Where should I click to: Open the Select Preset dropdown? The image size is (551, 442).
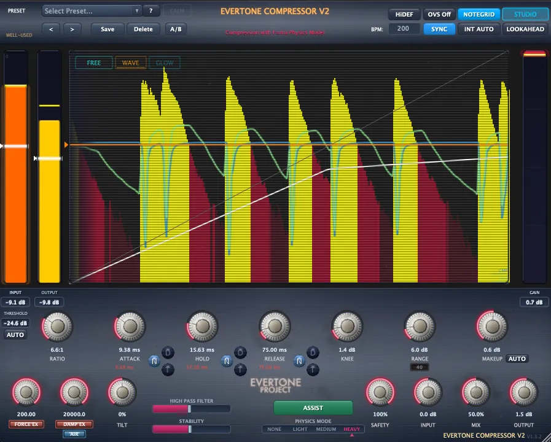[92, 11]
